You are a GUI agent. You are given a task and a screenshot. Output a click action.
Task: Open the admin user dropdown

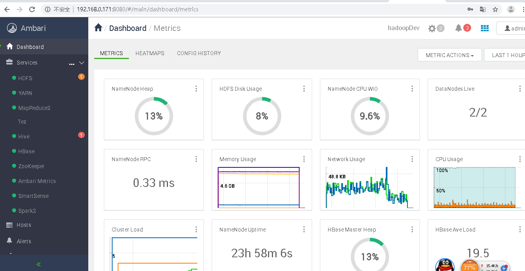[511, 29]
